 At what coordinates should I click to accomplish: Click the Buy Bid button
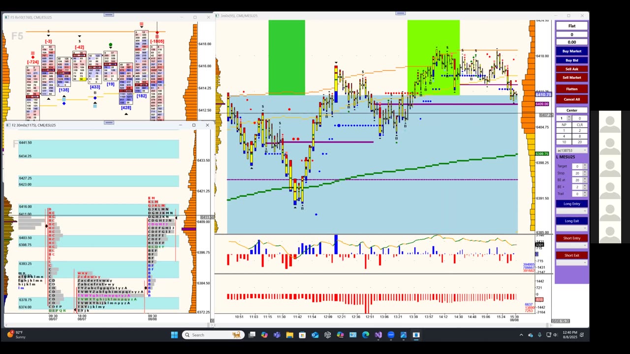[571, 60]
